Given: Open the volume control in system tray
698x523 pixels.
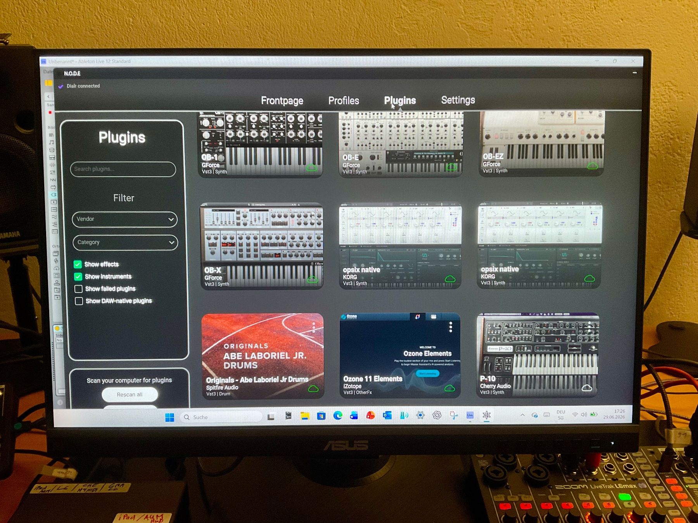Looking at the screenshot, I should (584, 415).
